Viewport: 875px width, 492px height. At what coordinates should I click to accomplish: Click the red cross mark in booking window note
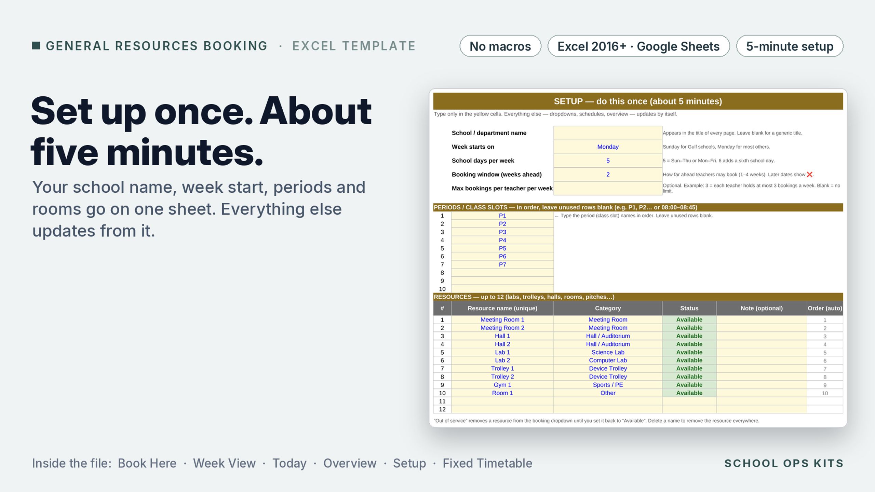(x=809, y=175)
